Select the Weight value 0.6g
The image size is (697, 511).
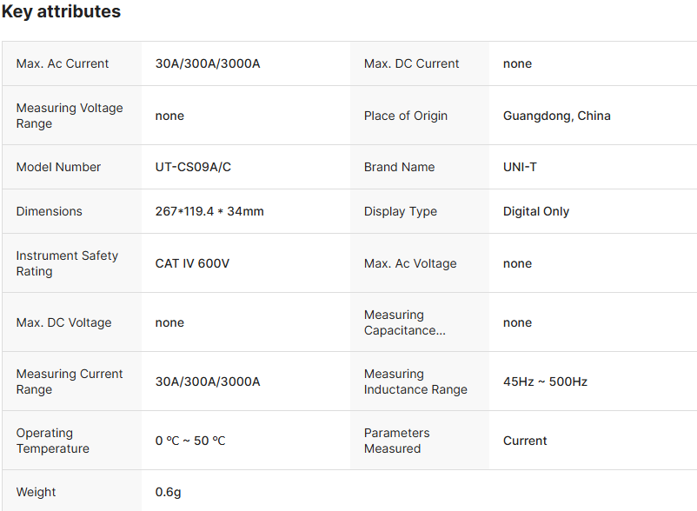(x=168, y=492)
